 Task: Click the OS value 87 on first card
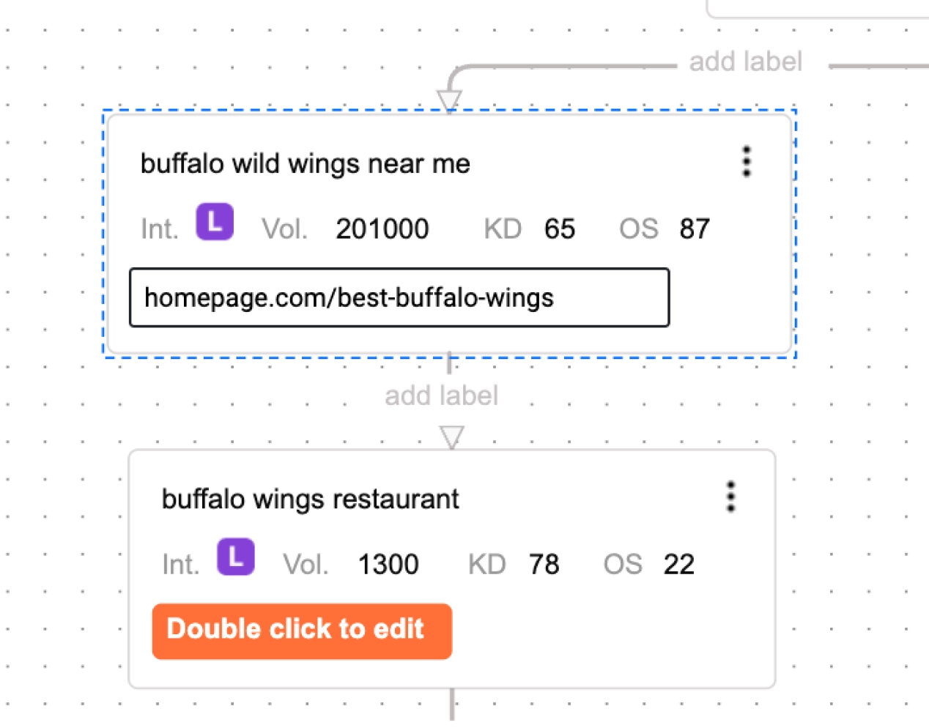click(695, 229)
